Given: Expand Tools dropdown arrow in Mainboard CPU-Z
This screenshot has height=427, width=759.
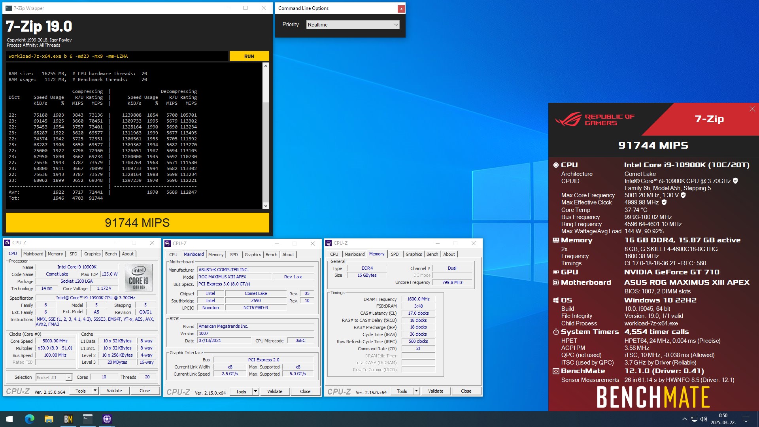Looking at the screenshot, I should tap(255, 391).
